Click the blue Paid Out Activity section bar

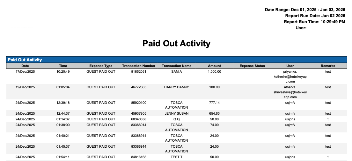(176, 60)
